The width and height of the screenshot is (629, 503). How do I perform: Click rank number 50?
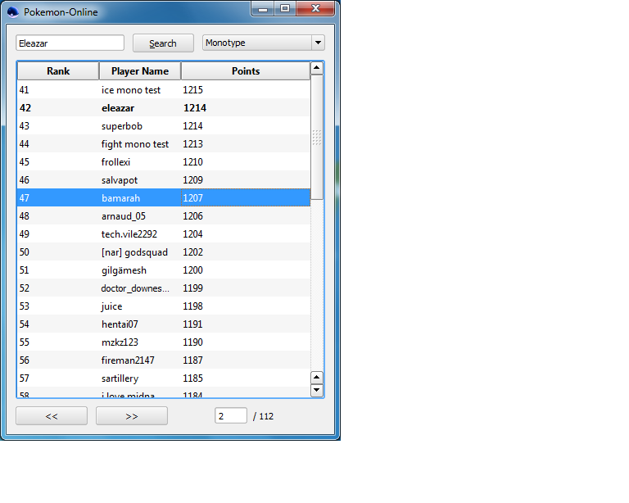pos(25,251)
